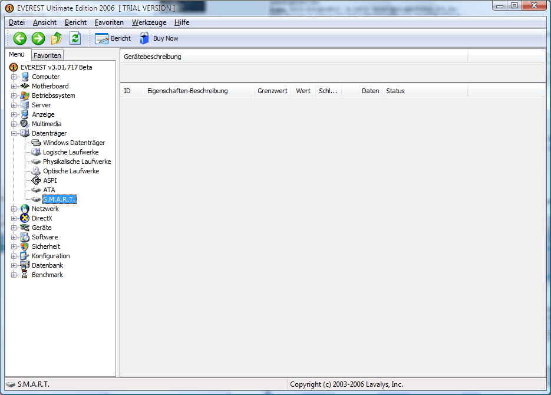
Task: Sort by the Wert column header
Action: [303, 91]
